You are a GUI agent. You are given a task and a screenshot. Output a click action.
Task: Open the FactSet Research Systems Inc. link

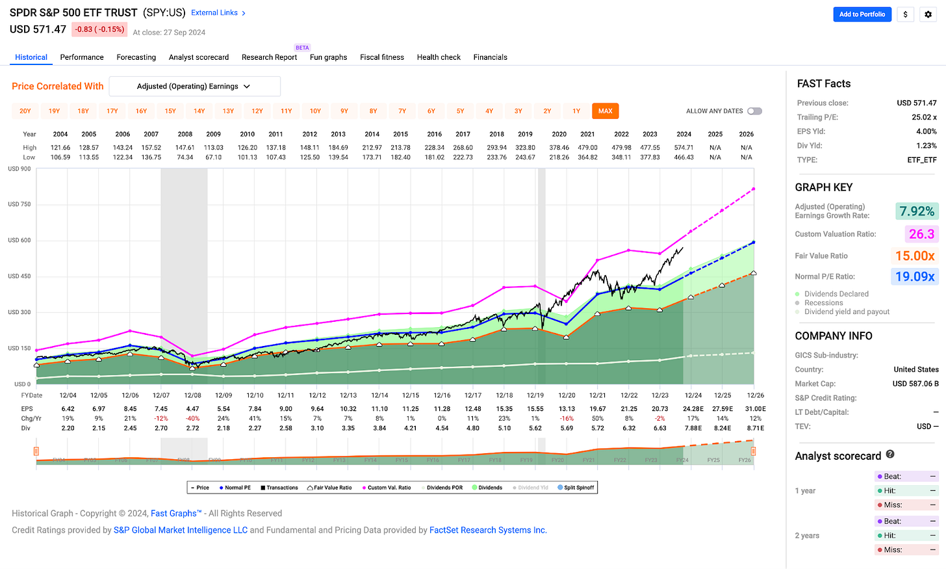[x=488, y=530]
